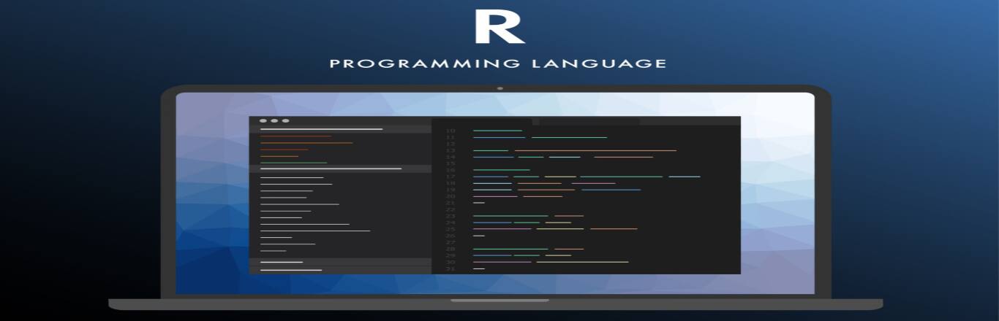Click line number 16 in the gutter
The image size is (999, 321).
(450, 170)
